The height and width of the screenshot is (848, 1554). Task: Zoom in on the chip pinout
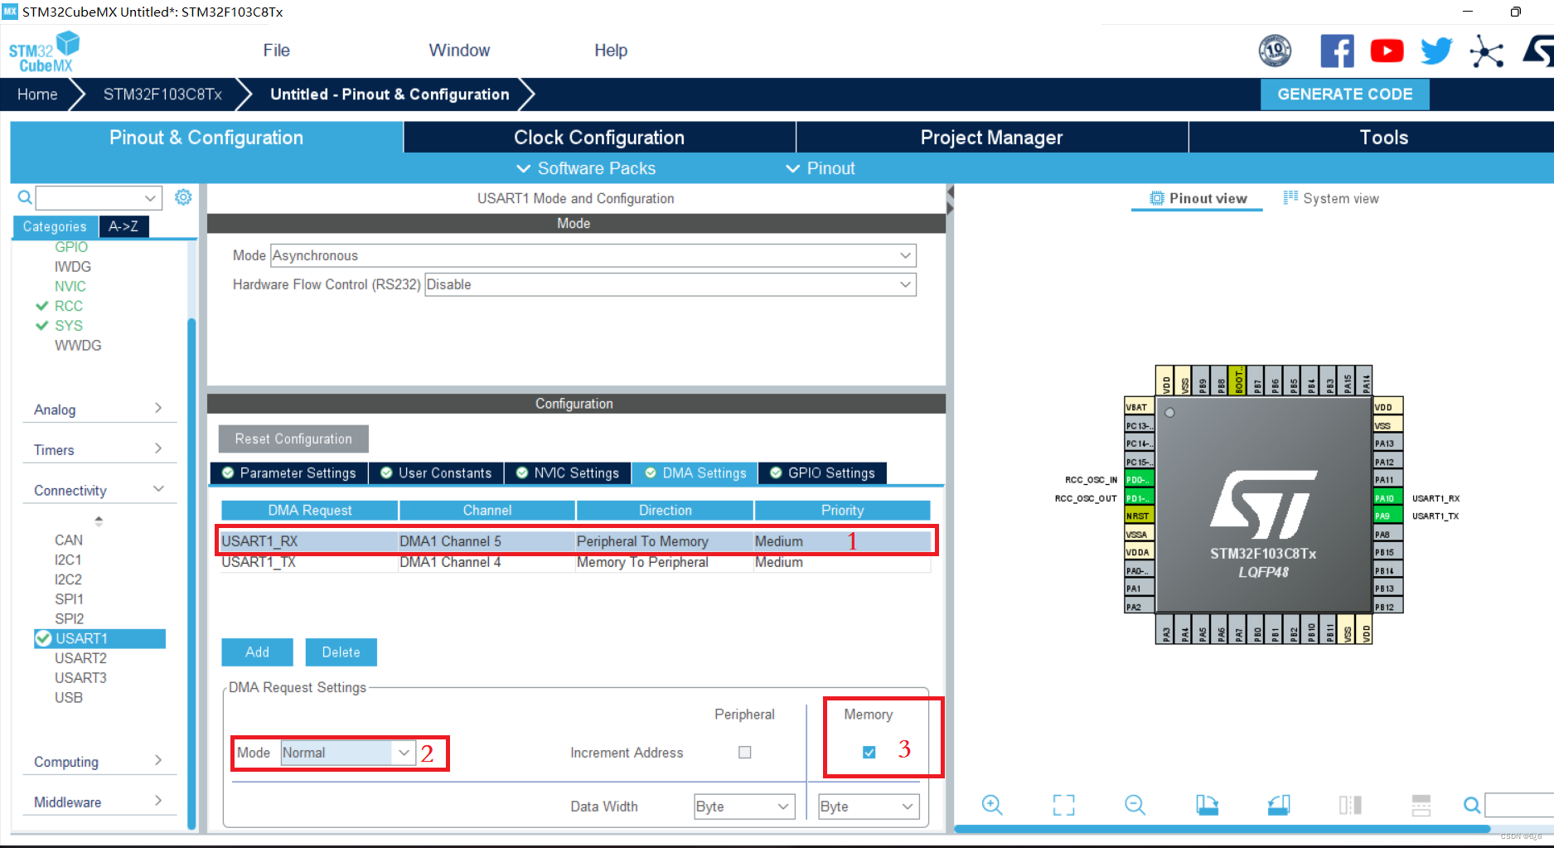pos(992,805)
